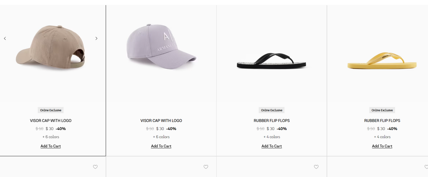Expand '+ 4 colors' for the black flip flops
This screenshot has height=177, width=428.
271,137
